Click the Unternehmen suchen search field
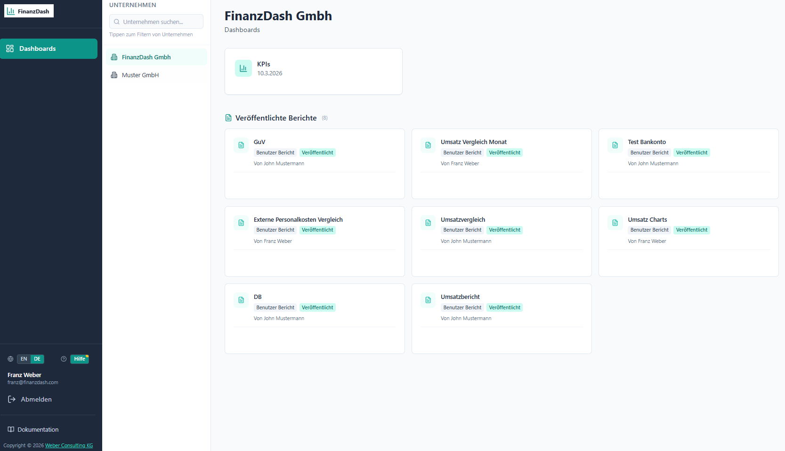The height and width of the screenshot is (451, 785). pos(156,22)
